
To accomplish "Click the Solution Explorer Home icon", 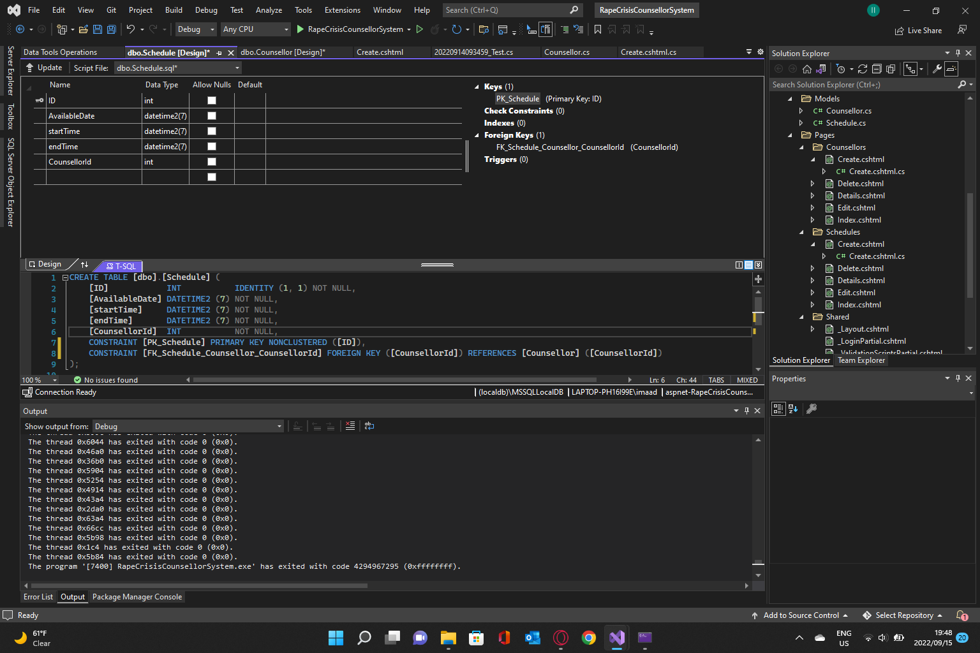I will [x=807, y=69].
